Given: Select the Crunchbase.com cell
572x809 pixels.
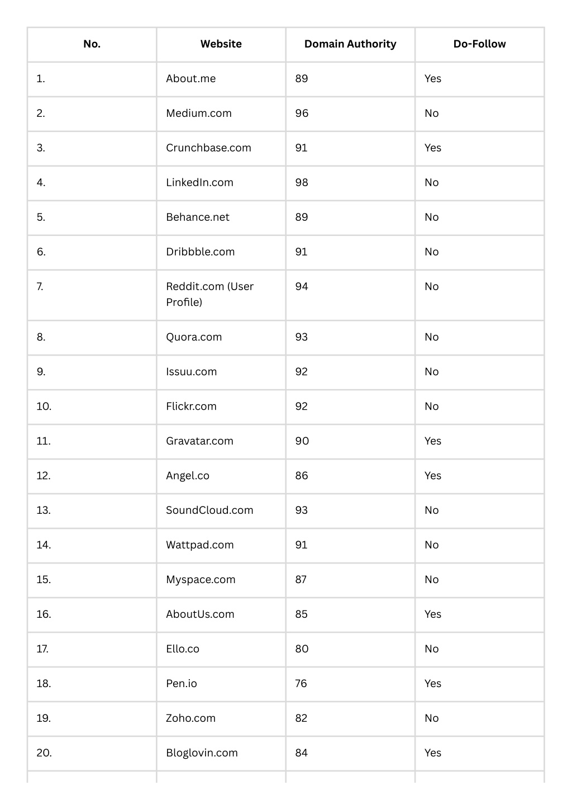Looking at the screenshot, I should pos(208,148).
